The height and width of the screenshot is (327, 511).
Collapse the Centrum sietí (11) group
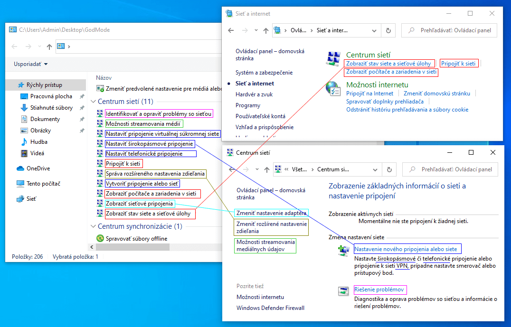[x=93, y=102]
